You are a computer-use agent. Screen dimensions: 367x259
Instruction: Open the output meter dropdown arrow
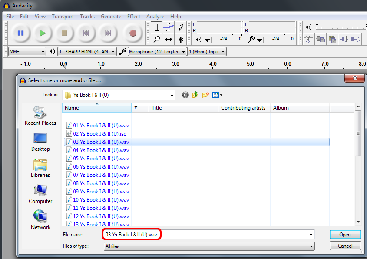[x=207, y=40]
